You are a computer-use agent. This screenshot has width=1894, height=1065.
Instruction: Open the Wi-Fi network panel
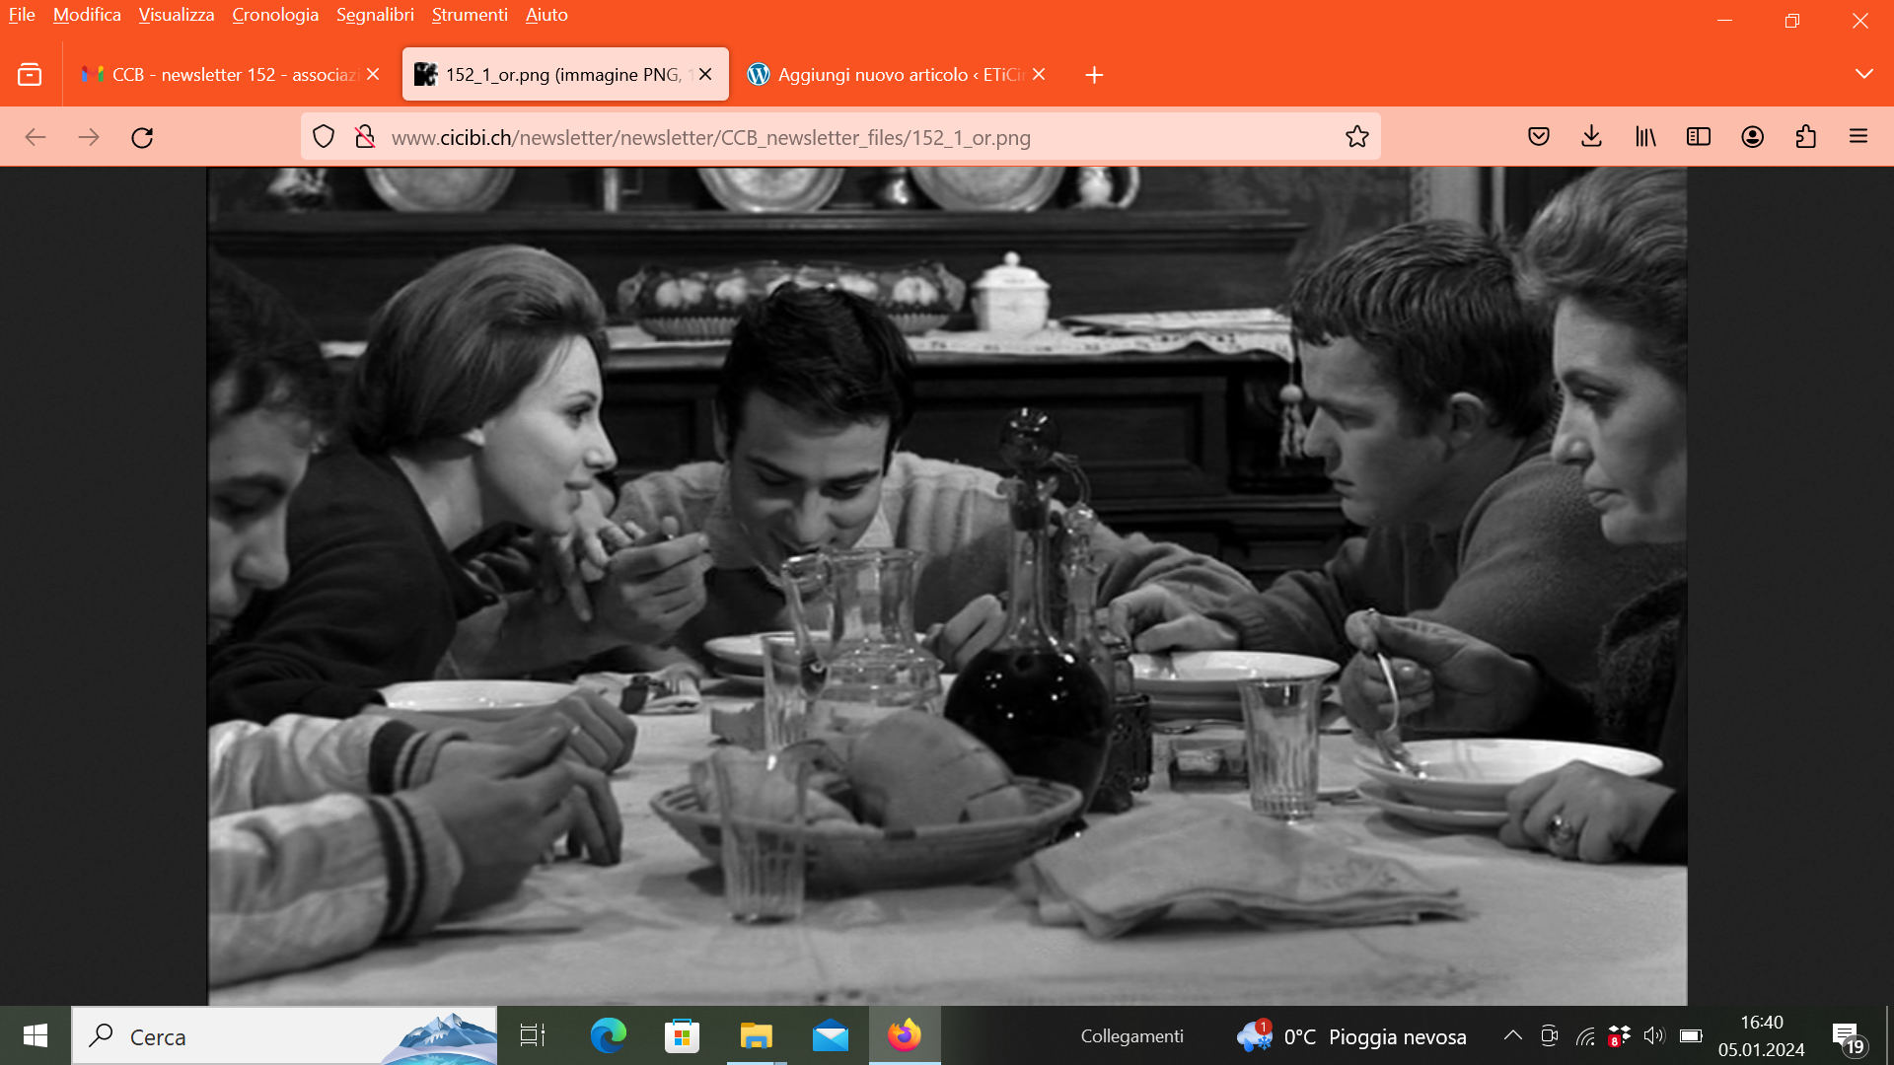[x=1585, y=1035]
